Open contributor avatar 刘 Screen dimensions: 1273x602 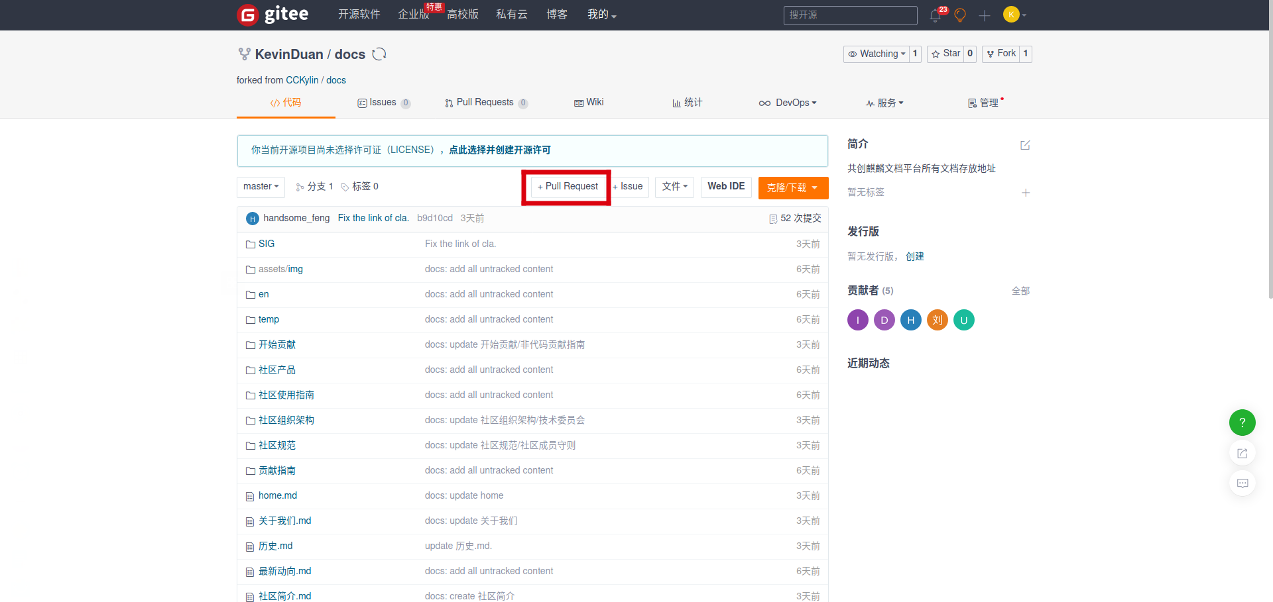[938, 321]
